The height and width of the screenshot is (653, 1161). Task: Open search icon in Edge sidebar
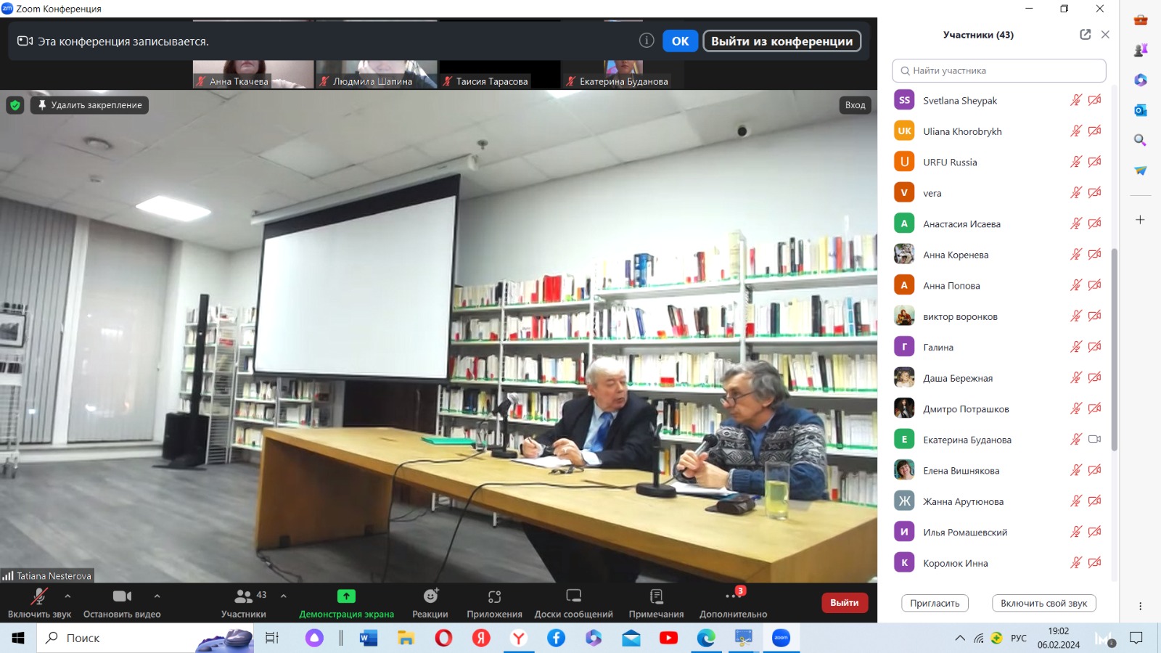tap(1140, 140)
